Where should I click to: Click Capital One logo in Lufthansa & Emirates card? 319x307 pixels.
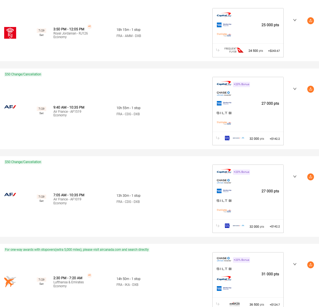pos(224,279)
